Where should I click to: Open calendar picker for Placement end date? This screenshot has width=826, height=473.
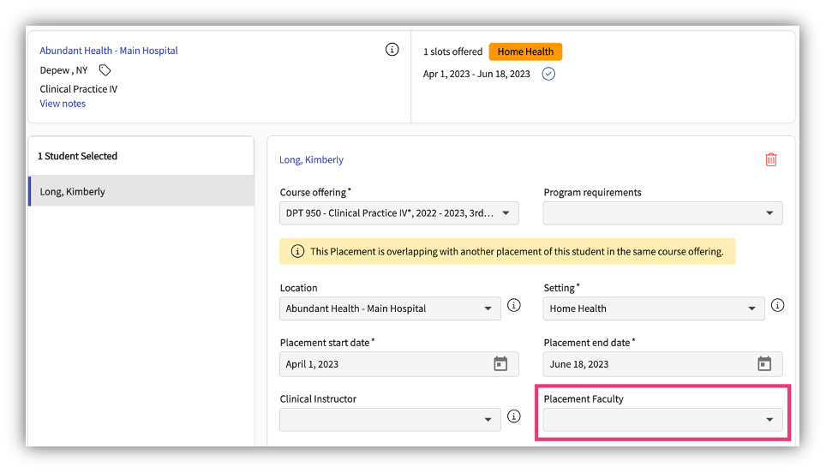tap(764, 364)
